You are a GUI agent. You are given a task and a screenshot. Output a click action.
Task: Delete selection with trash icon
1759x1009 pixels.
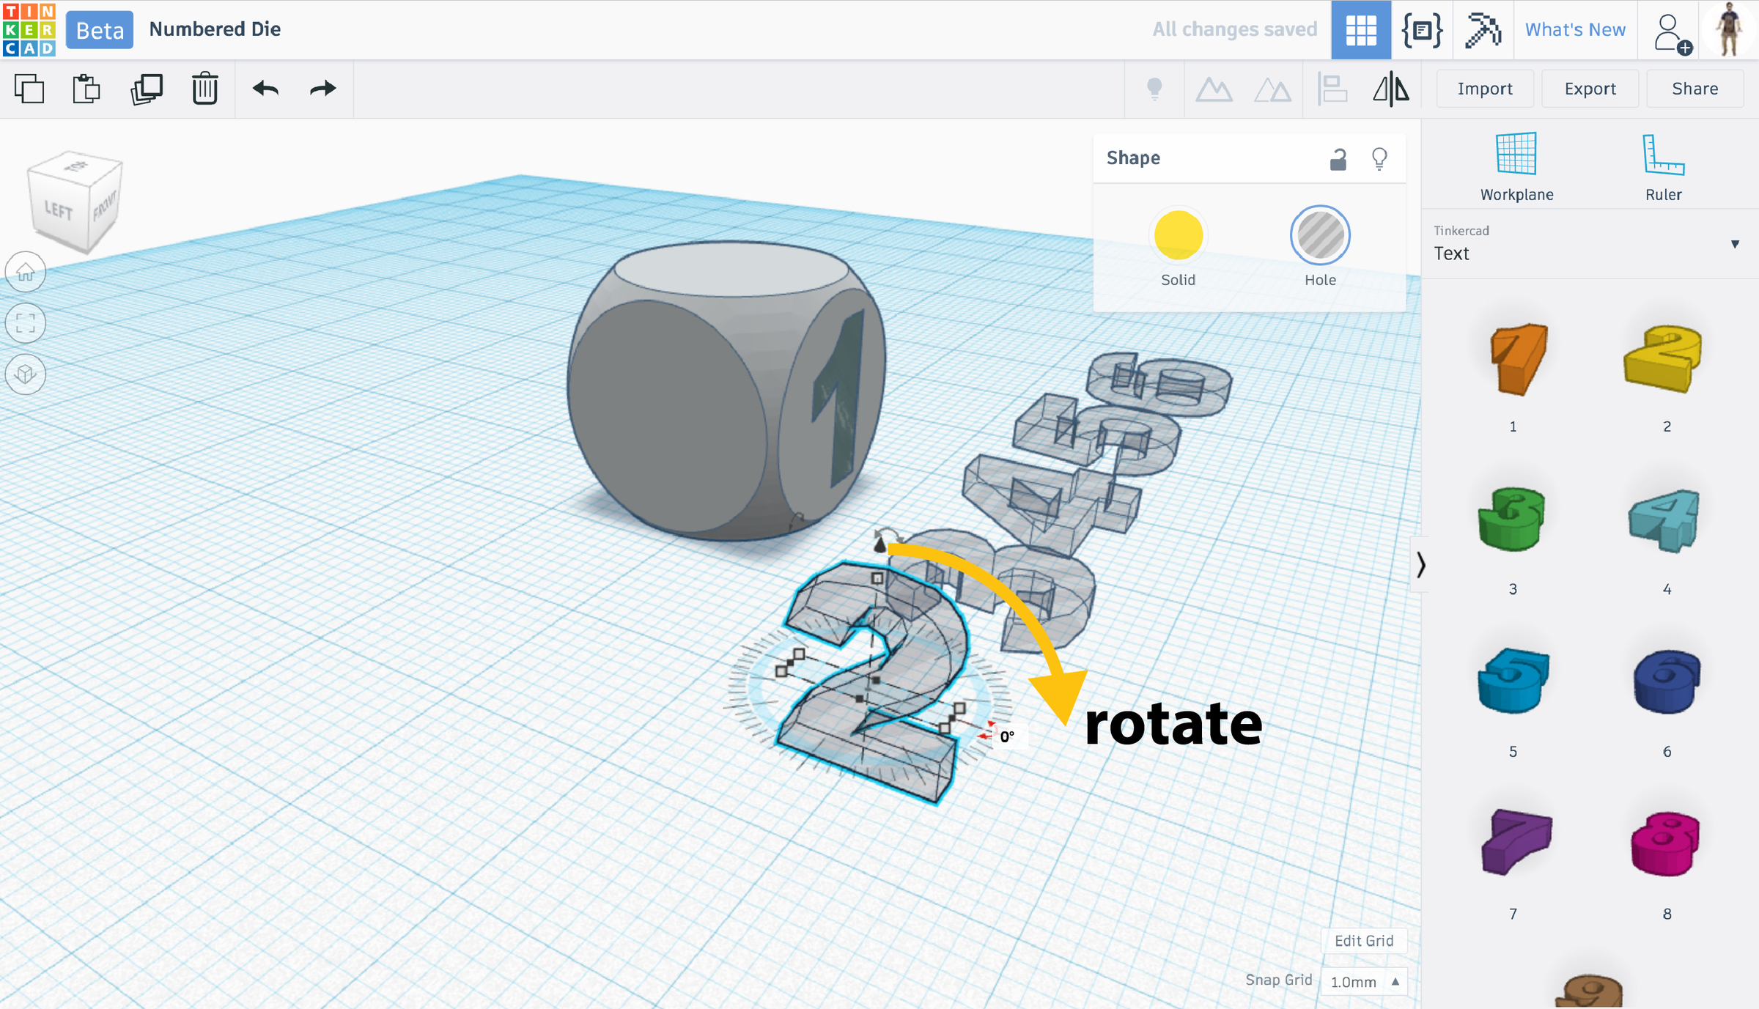click(x=205, y=89)
